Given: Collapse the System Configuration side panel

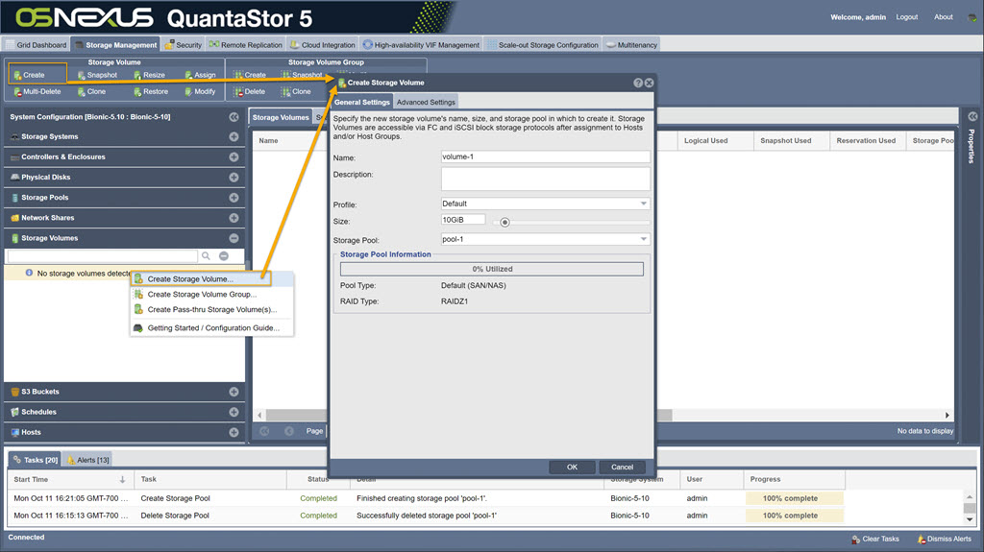Looking at the screenshot, I should tap(234, 117).
